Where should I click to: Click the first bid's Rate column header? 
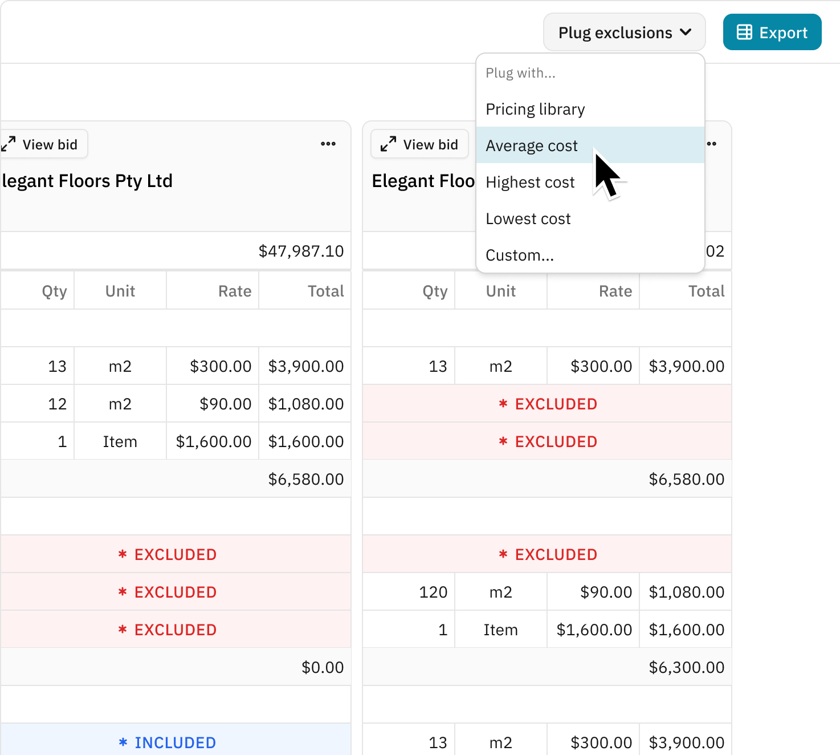234,291
